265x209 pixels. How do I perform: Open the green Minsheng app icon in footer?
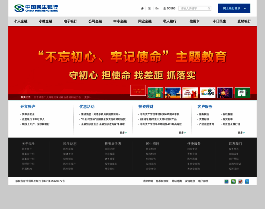(x=227, y=181)
